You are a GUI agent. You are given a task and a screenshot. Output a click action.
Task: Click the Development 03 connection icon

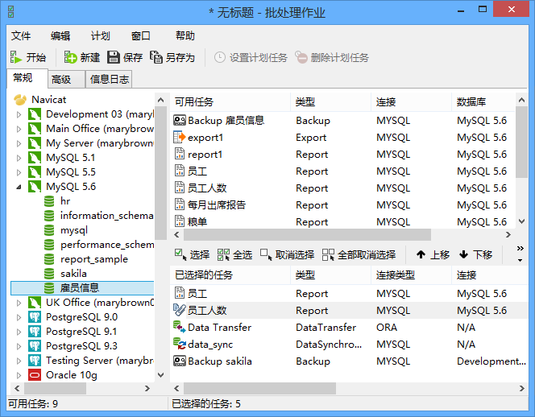[35, 114]
